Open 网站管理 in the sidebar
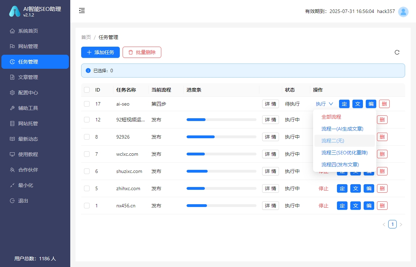Viewport: 416px width, 267px height. pyautogui.click(x=35, y=46)
